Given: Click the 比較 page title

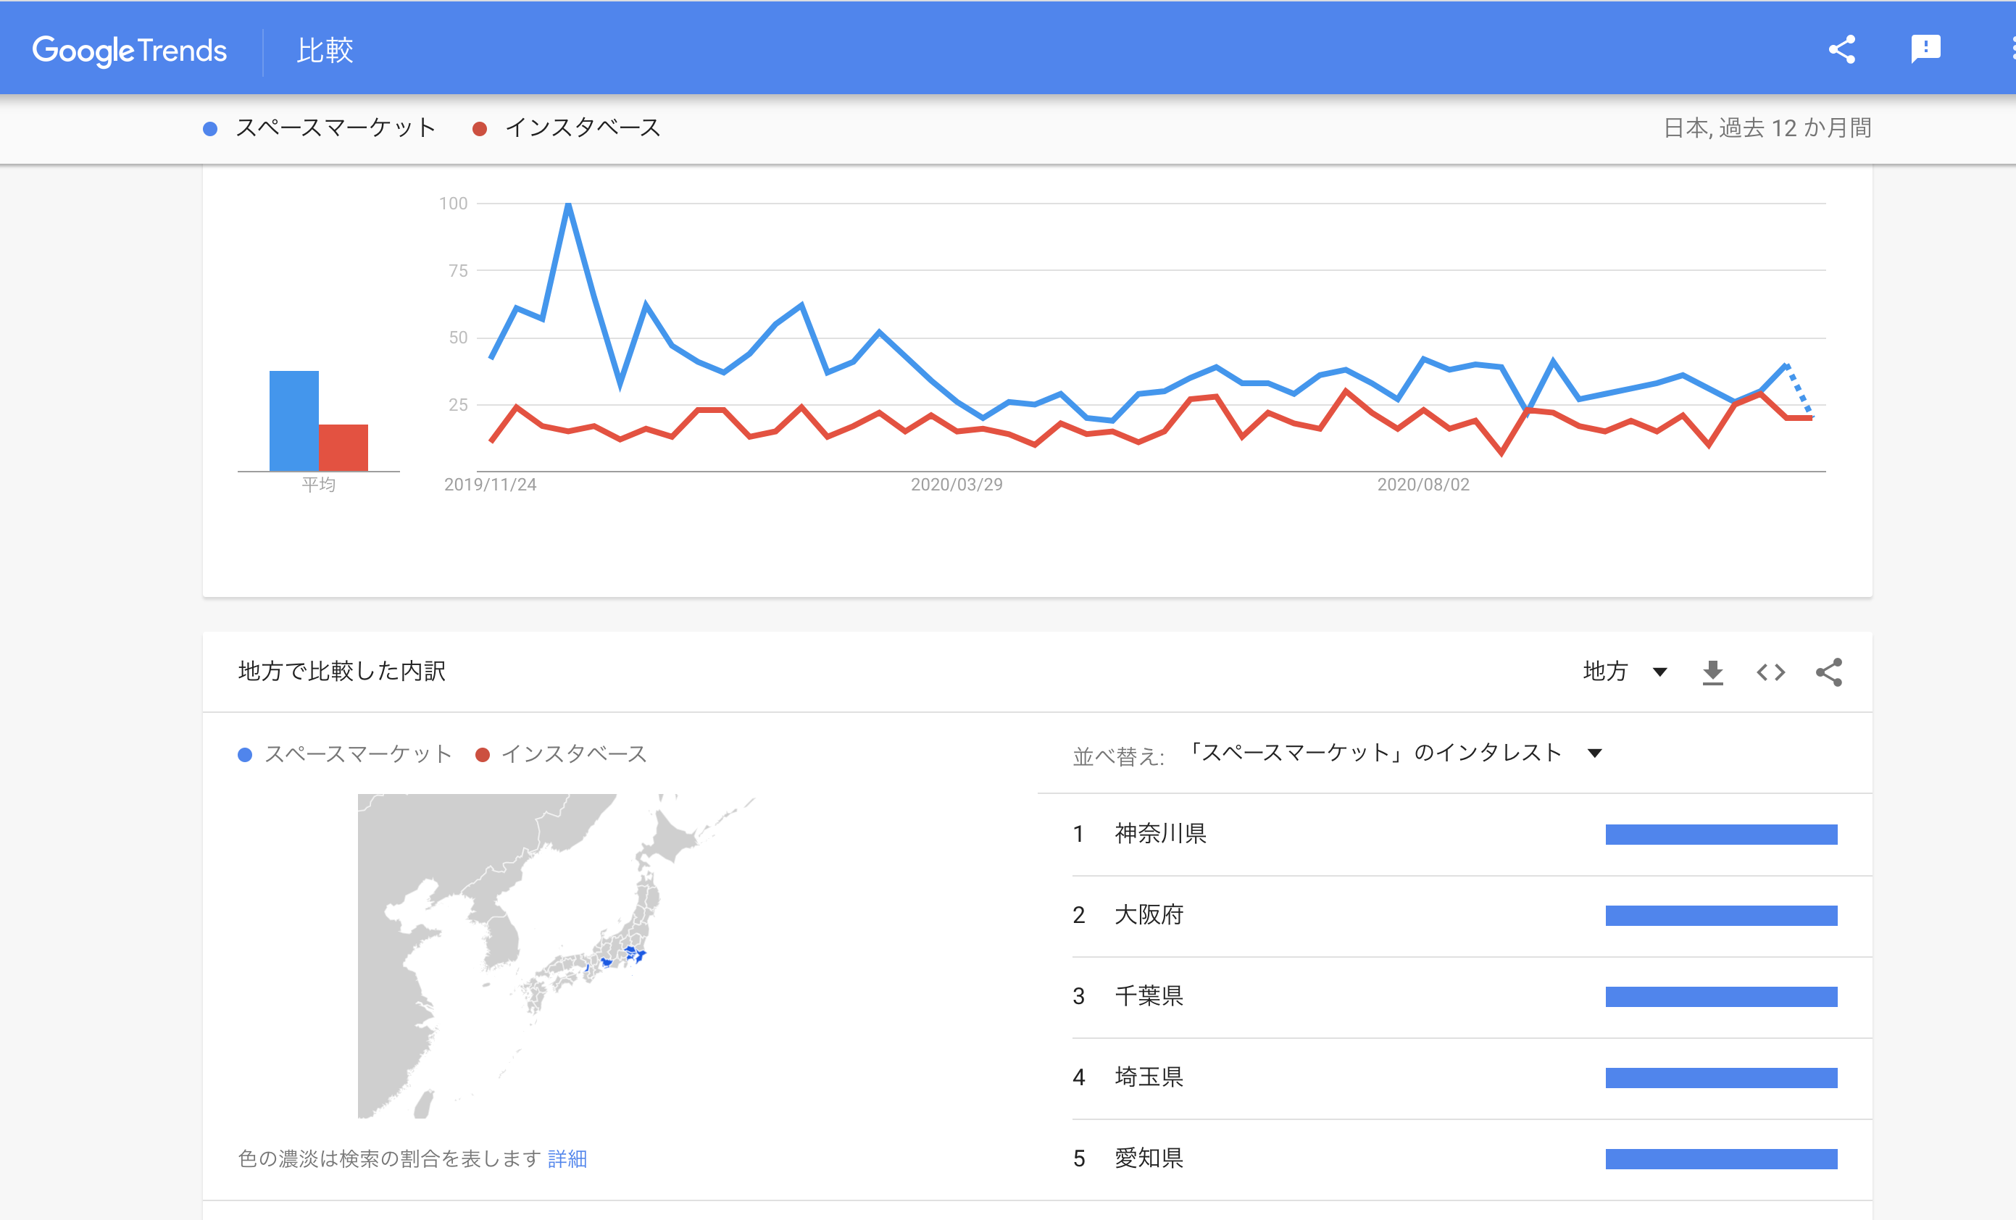Looking at the screenshot, I should (325, 51).
